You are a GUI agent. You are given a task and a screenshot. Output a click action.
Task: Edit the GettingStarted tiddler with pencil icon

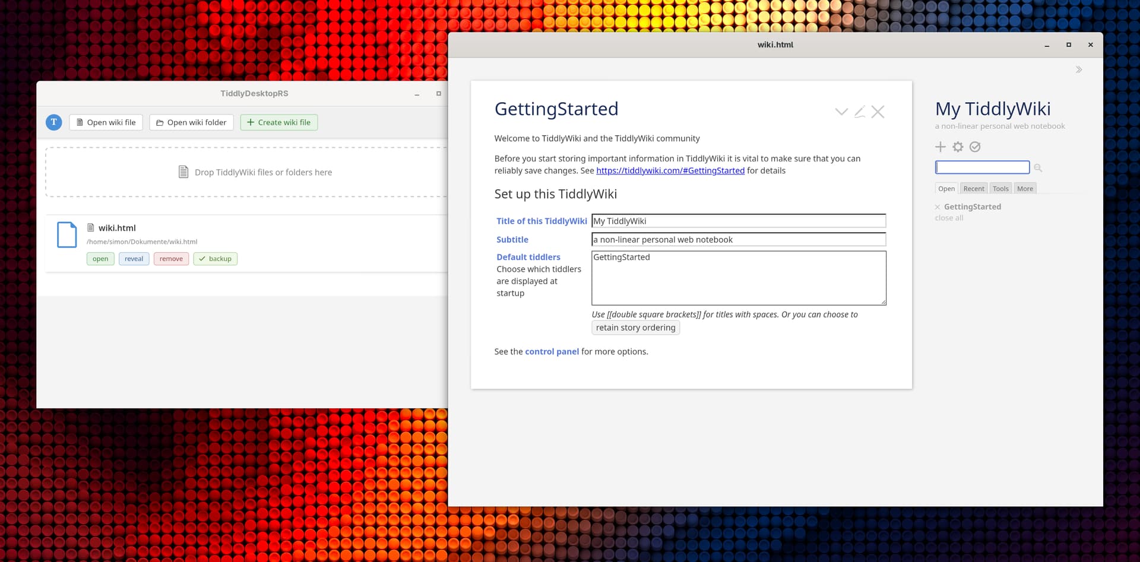tap(859, 112)
